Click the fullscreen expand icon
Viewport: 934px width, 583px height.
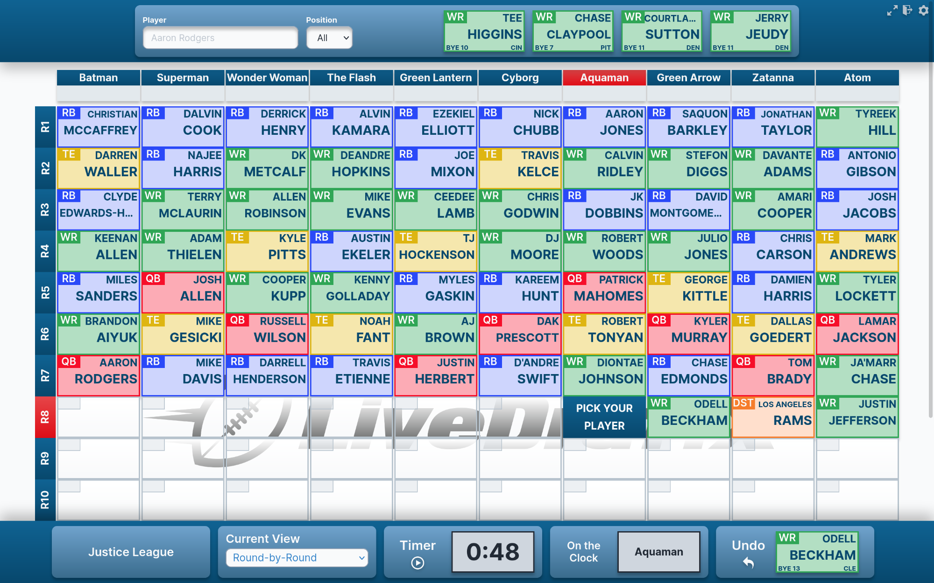click(x=892, y=11)
